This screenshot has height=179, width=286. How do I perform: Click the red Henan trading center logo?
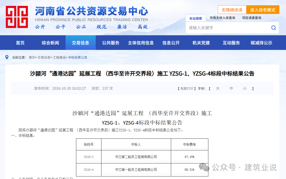[17, 17]
